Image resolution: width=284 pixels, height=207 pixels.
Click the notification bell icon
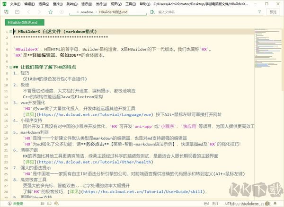click(x=275, y=203)
